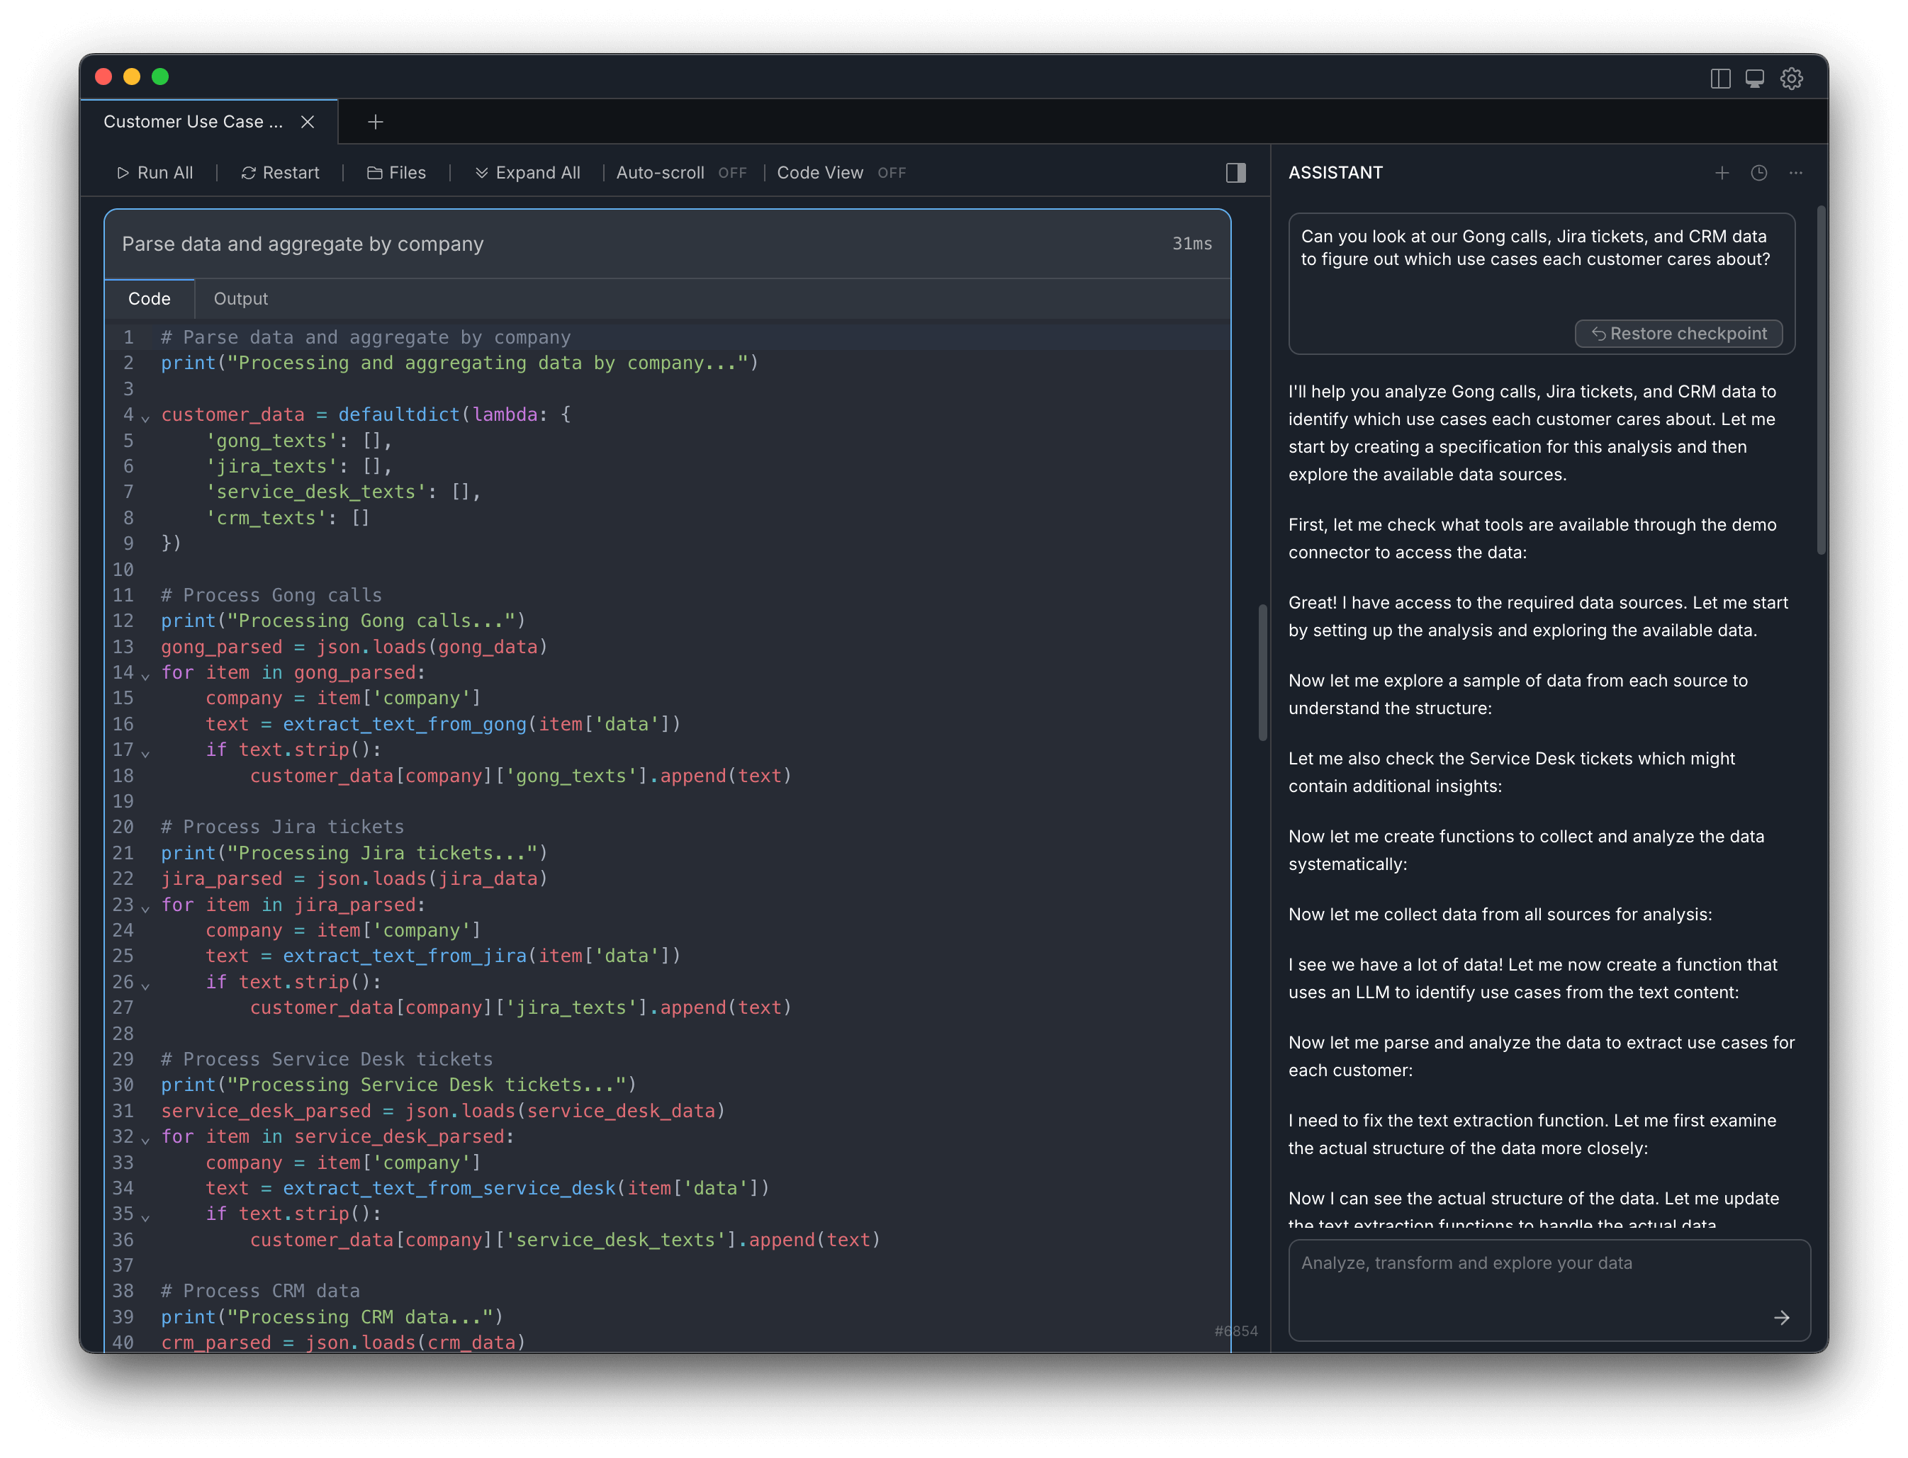The height and width of the screenshot is (1458, 1908).
Task: Open assistant more options ellipsis
Action: point(1795,173)
